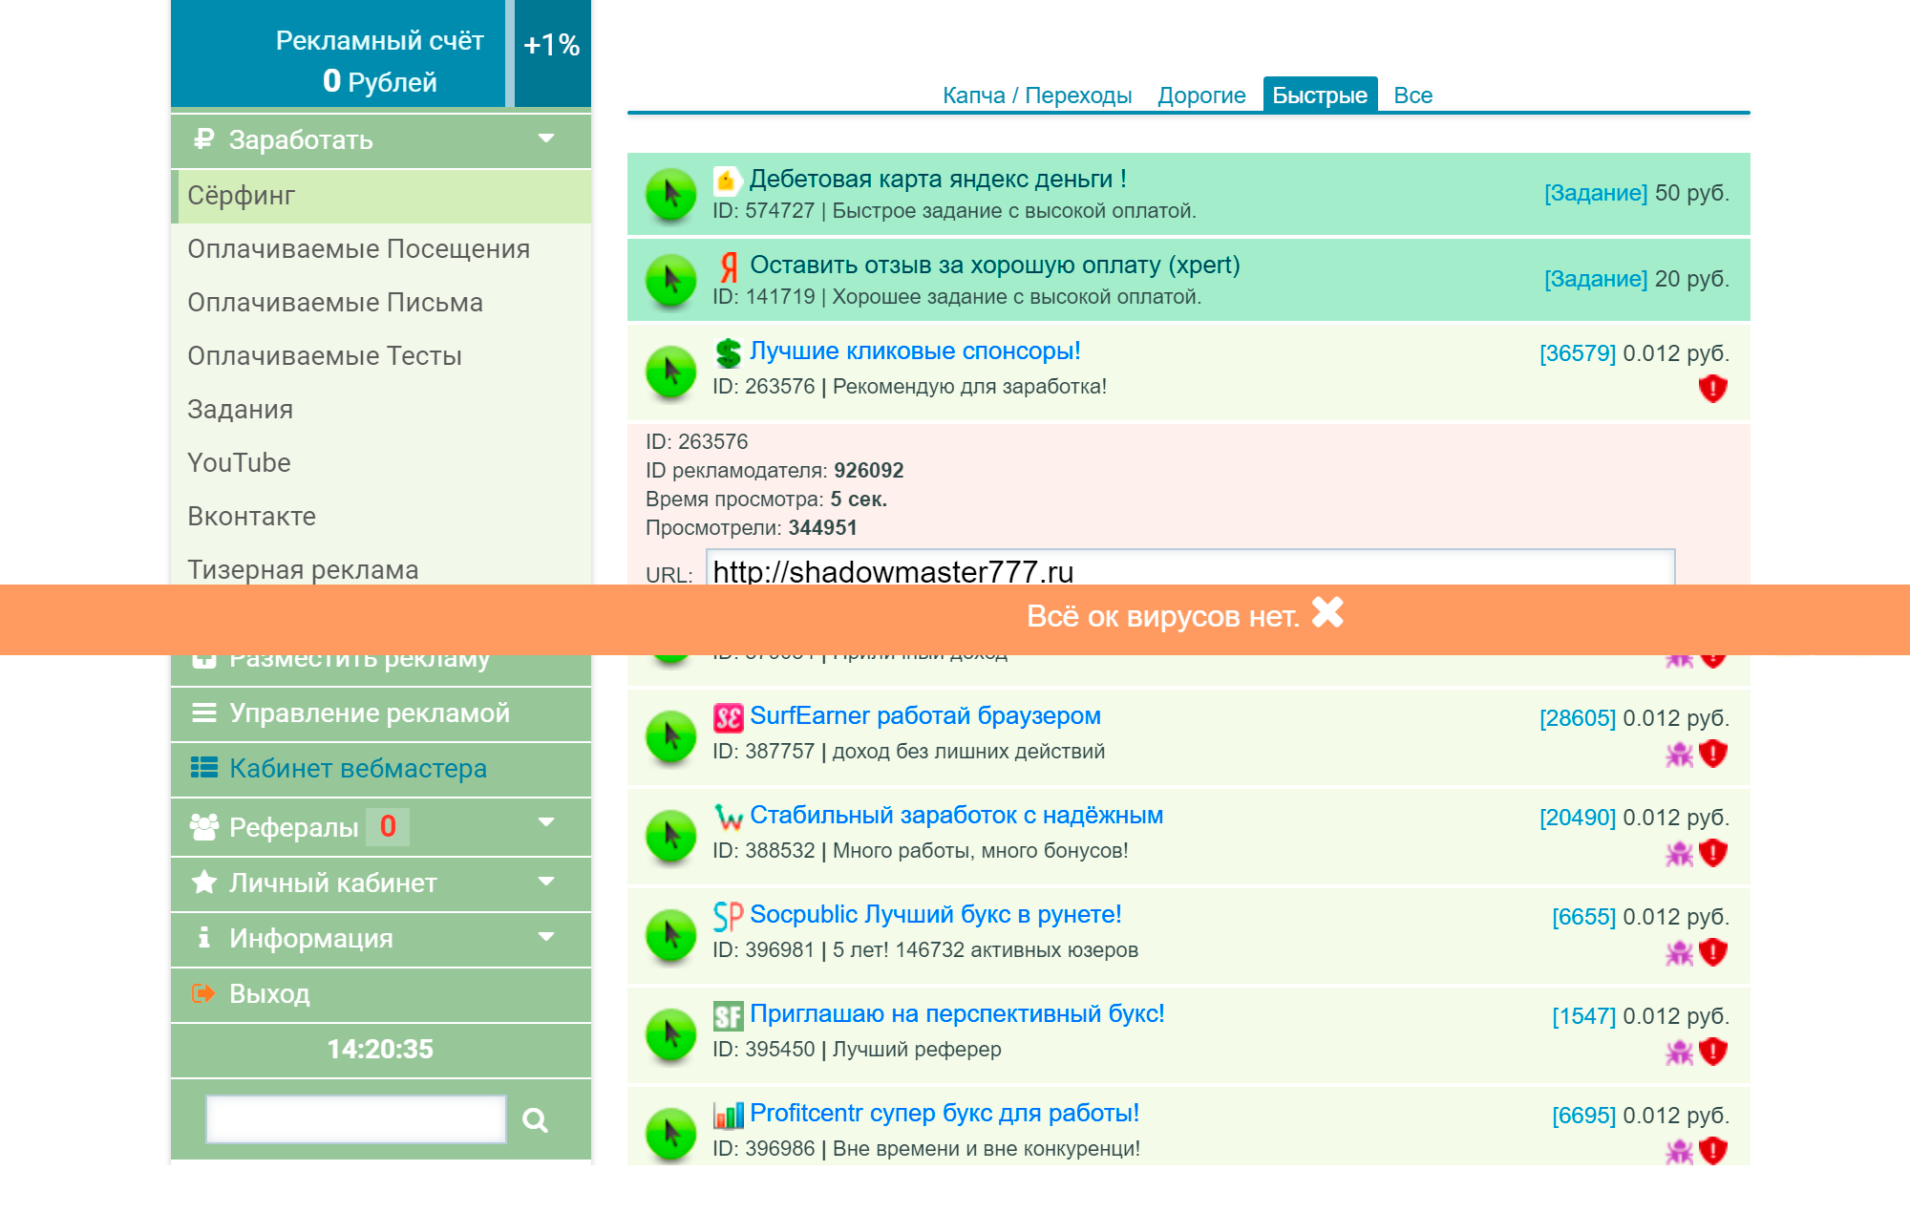This screenshot has width=1910, height=1213.
Task: Open the Дебетовая карта яндекс деньги link
Action: tap(938, 179)
